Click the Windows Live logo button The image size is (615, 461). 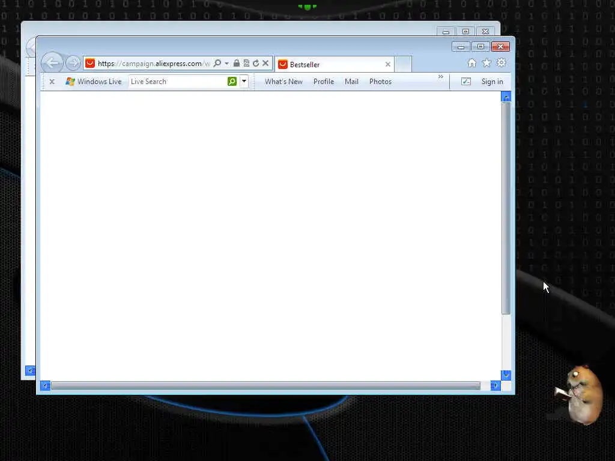pos(94,82)
